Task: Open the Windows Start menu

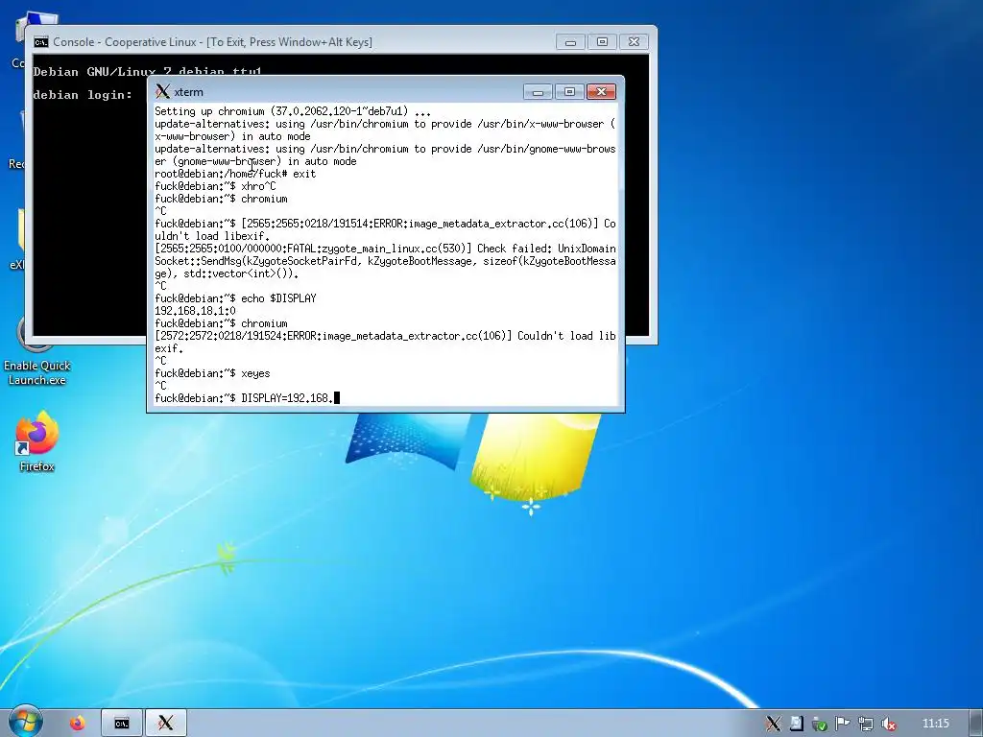Action: coord(24,723)
